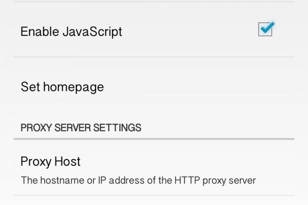
Task: Click the word JavaScript in the label
Action: coord(92,31)
